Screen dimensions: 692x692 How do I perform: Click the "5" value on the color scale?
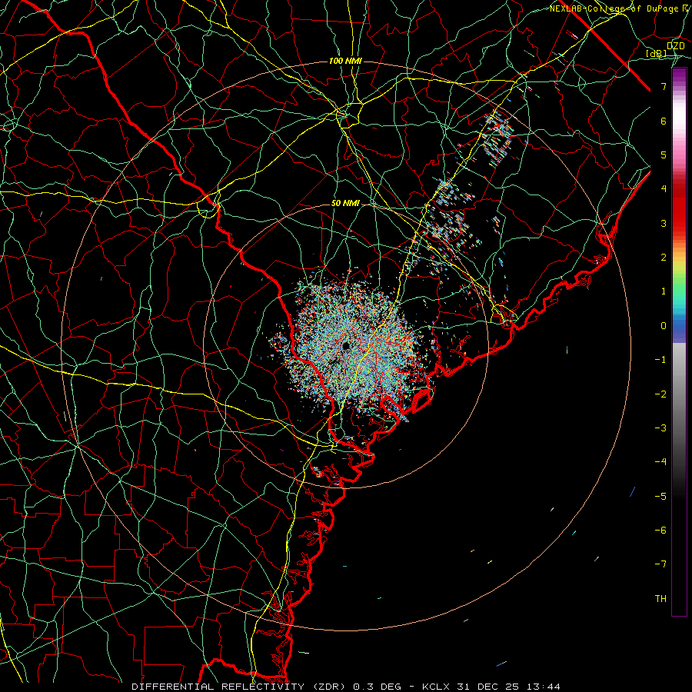664,155
